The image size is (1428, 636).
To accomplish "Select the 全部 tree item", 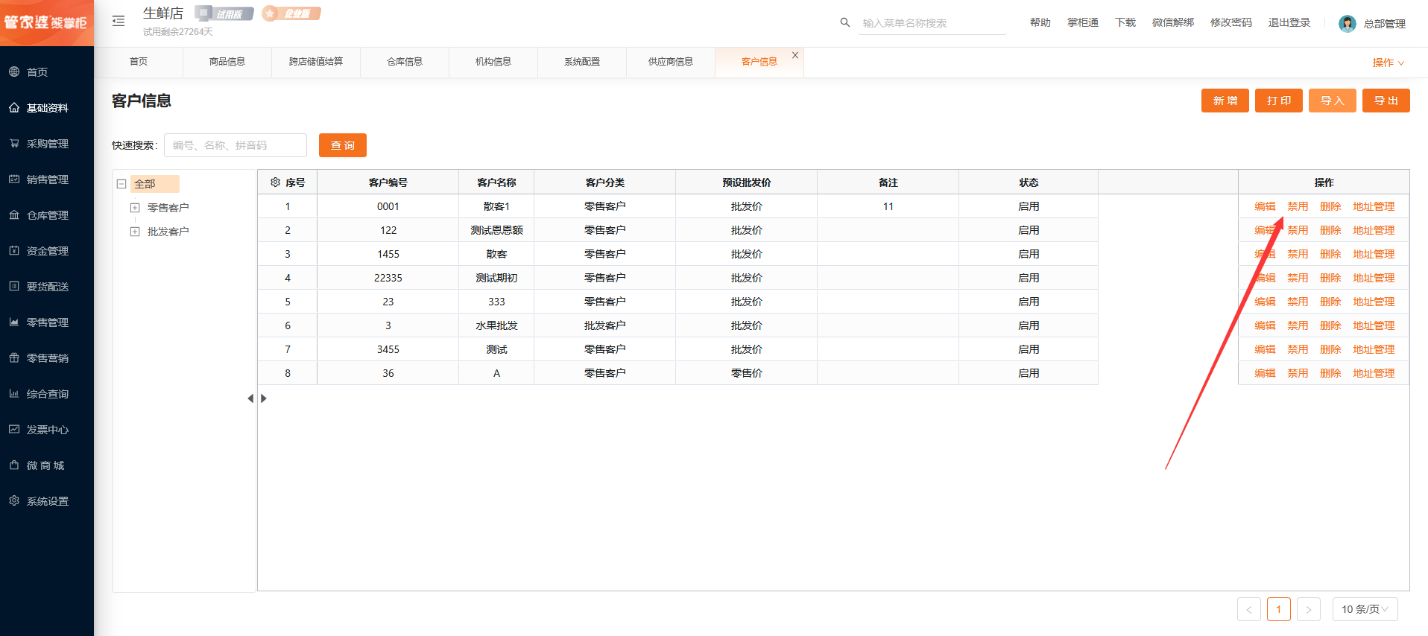I will click(155, 184).
